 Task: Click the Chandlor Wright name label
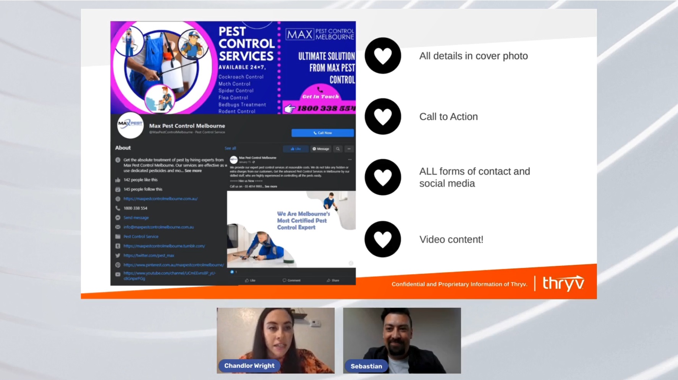pyautogui.click(x=249, y=366)
